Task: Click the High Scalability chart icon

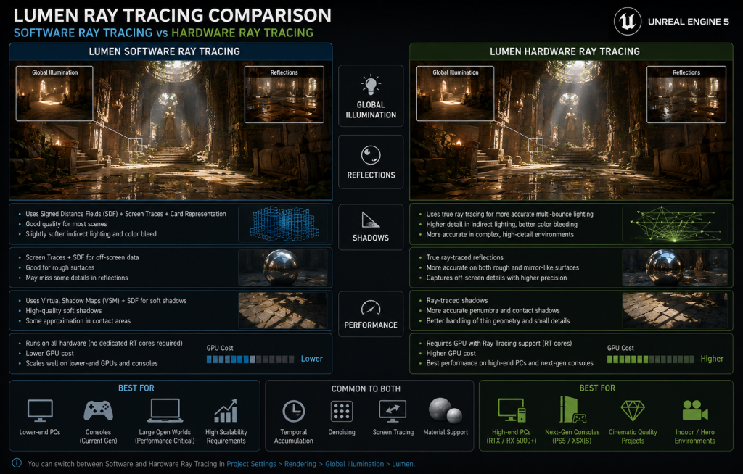Action: coord(226,410)
